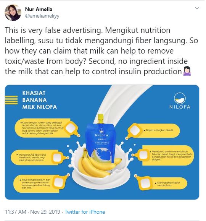This screenshot has width=206, height=221.
Task: Open the @ameliameliyy handle link
Action: pyautogui.click(x=42, y=16)
